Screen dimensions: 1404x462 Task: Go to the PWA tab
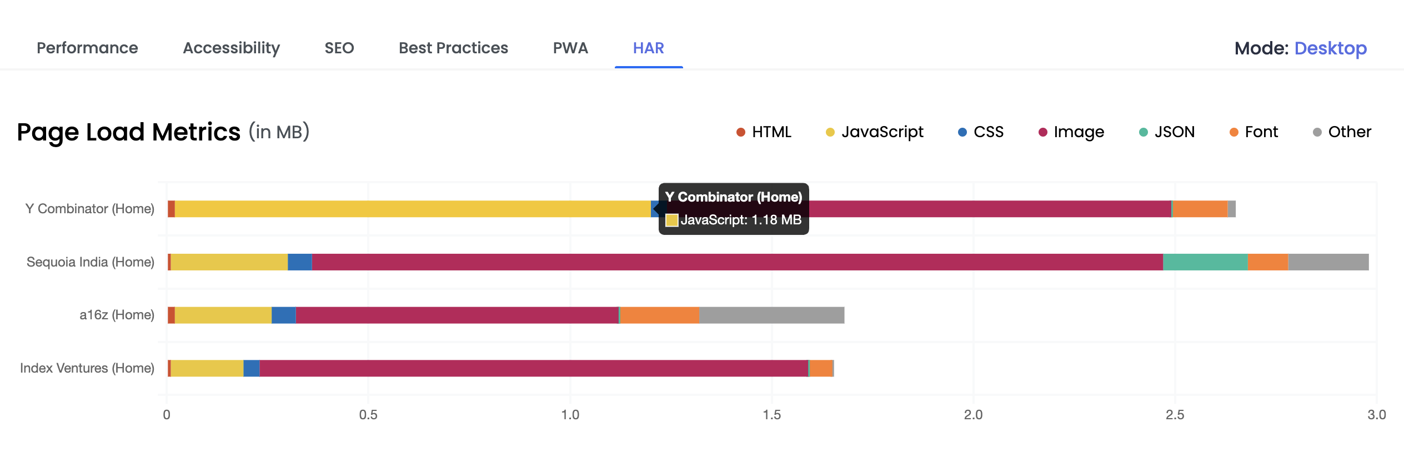click(x=570, y=48)
